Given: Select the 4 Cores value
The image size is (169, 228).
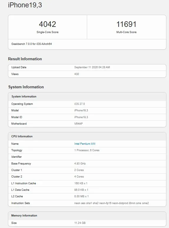Looking at the screenshot, I should pyautogui.click(x=79, y=177).
